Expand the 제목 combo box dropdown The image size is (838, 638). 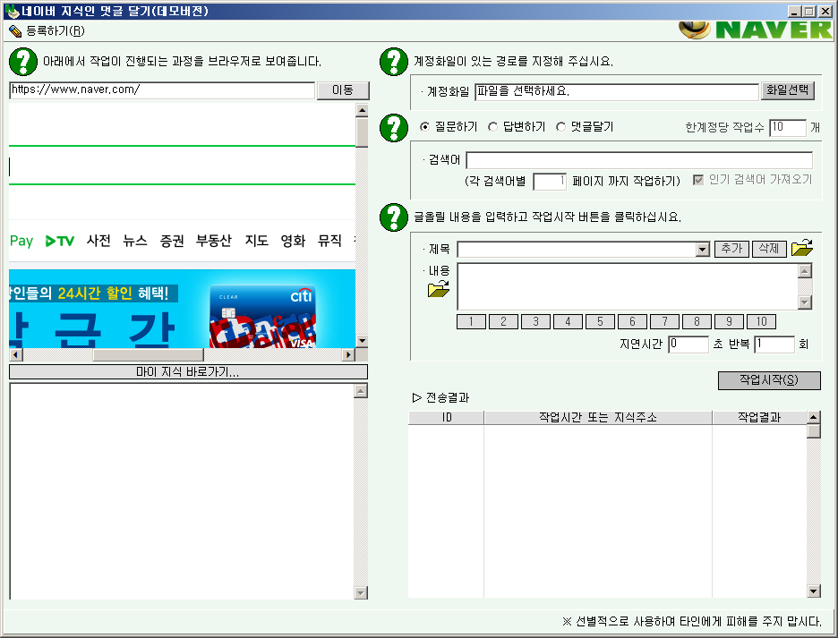click(702, 250)
